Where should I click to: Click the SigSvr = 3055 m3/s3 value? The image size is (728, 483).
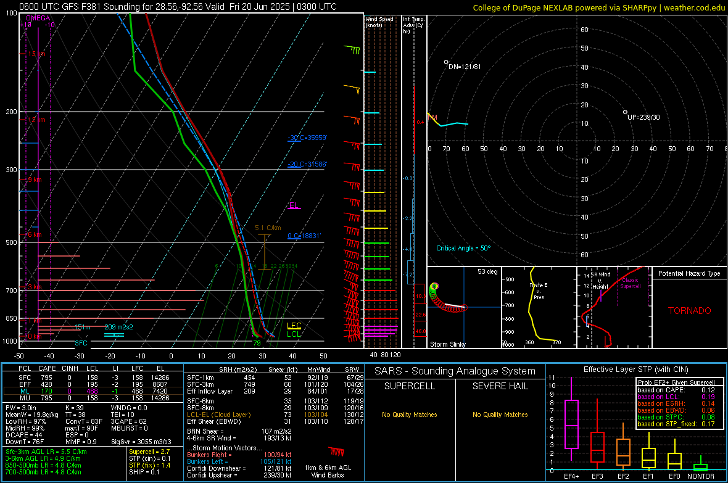(x=141, y=442)
